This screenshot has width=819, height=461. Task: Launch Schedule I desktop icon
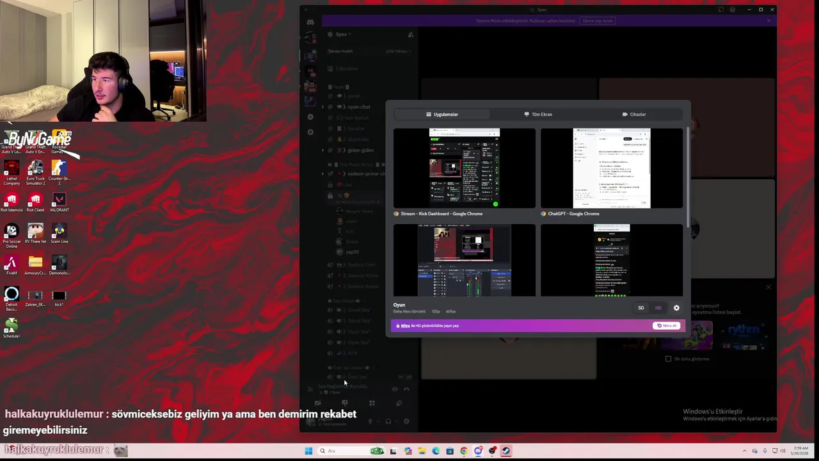(x=12, y=328)
